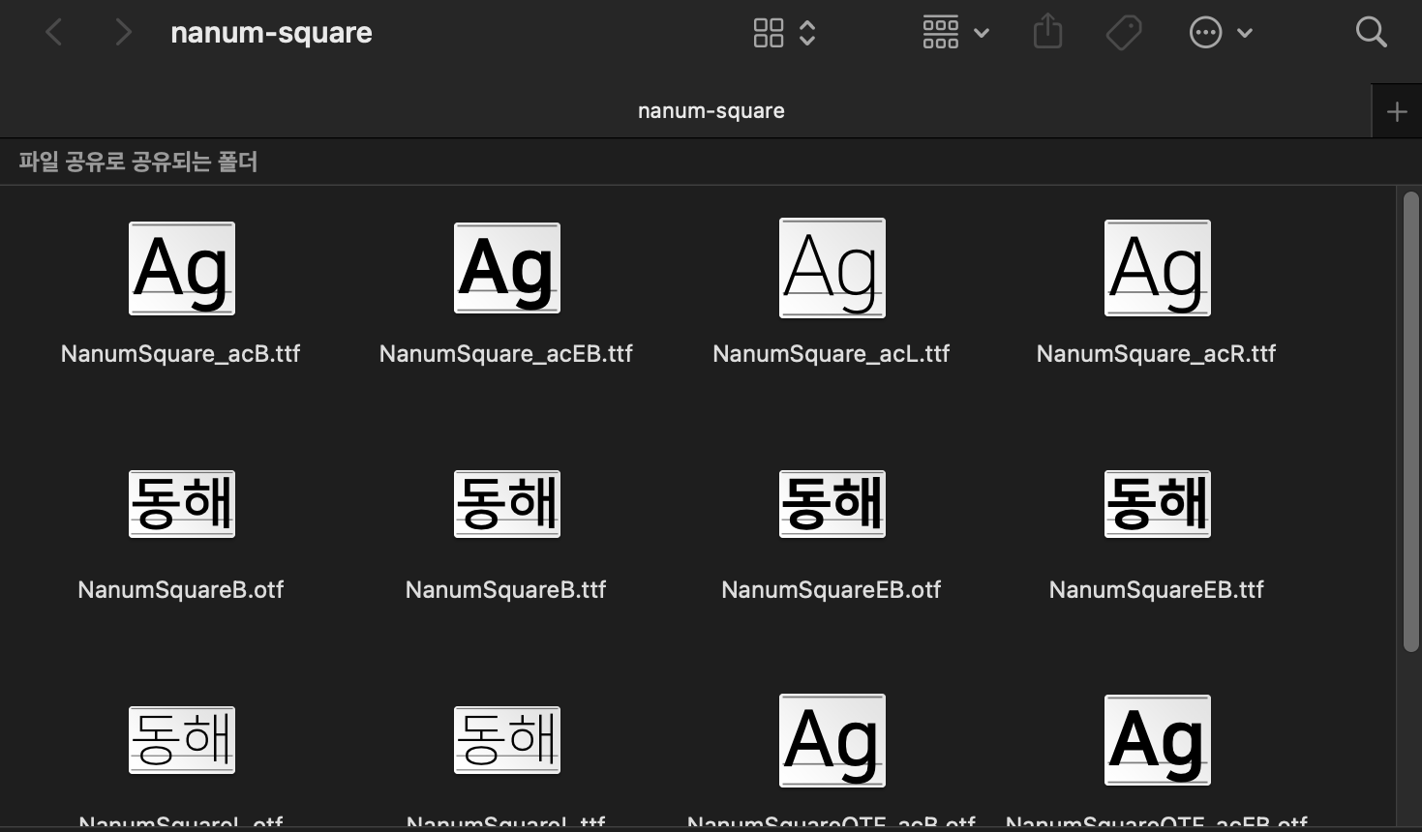The height and width of the screenshot is (832, 1422).
Task: Click the vertical scrollbar thumb
Action: tap(1411, 422)
